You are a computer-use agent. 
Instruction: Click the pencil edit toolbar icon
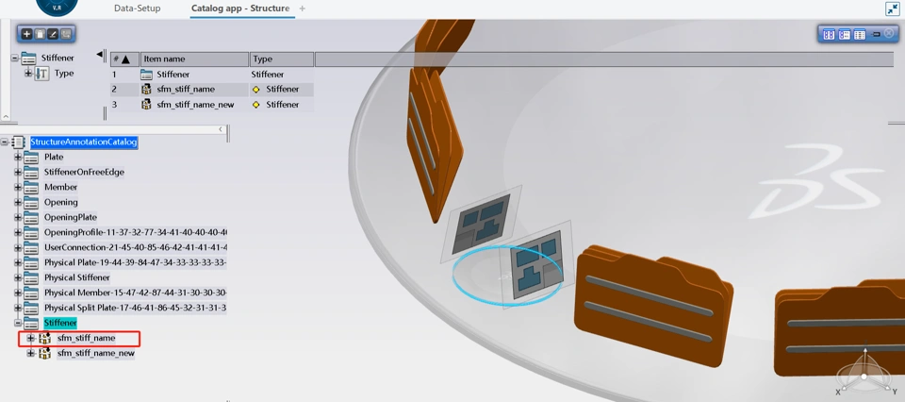(x=53, y=34)
